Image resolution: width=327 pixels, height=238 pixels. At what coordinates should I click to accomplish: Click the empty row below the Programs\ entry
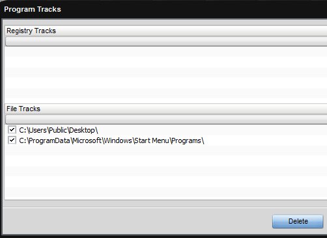[166, 151]
